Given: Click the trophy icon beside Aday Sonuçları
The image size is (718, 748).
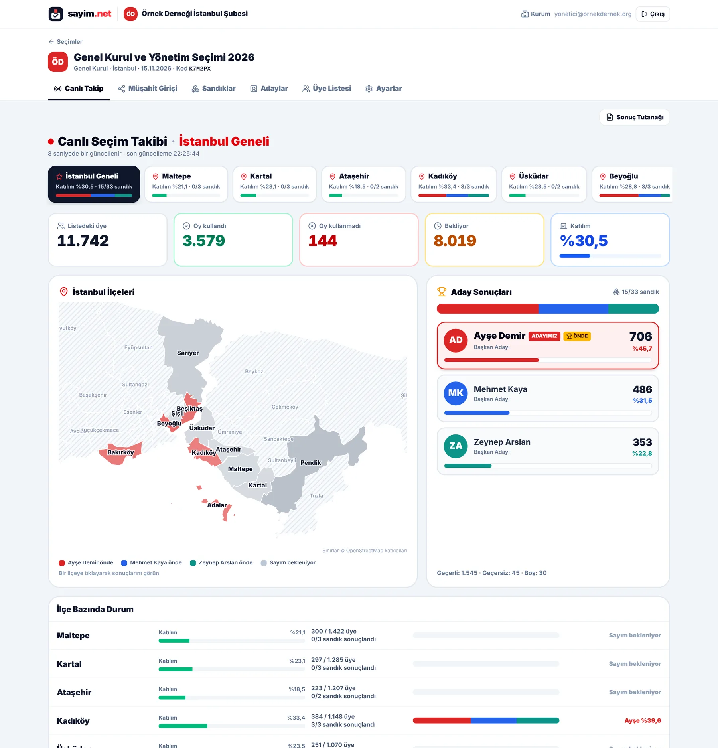Looking at the screenshot, I should pyautogui.click(x=442, y=292).
